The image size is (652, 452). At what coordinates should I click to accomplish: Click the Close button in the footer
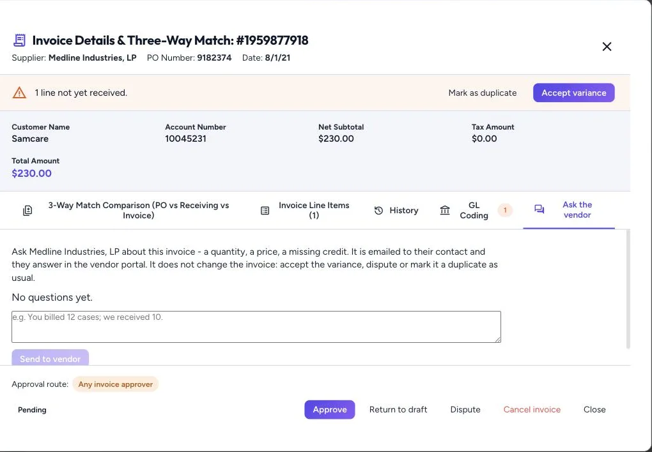[x=594, y=410]
